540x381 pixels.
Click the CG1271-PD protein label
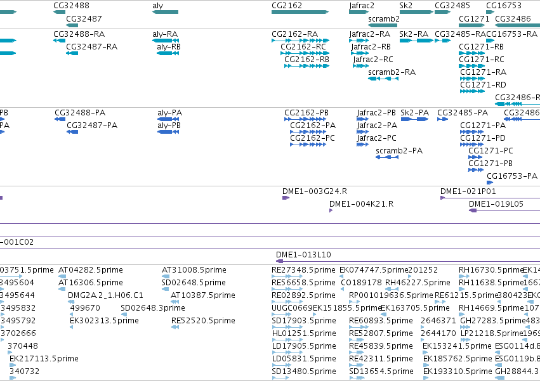483,138
